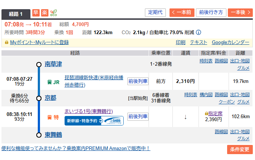Screen dimensions: 255x160
Task: Click the 楽 easy route badge
Action: (44, 13)
